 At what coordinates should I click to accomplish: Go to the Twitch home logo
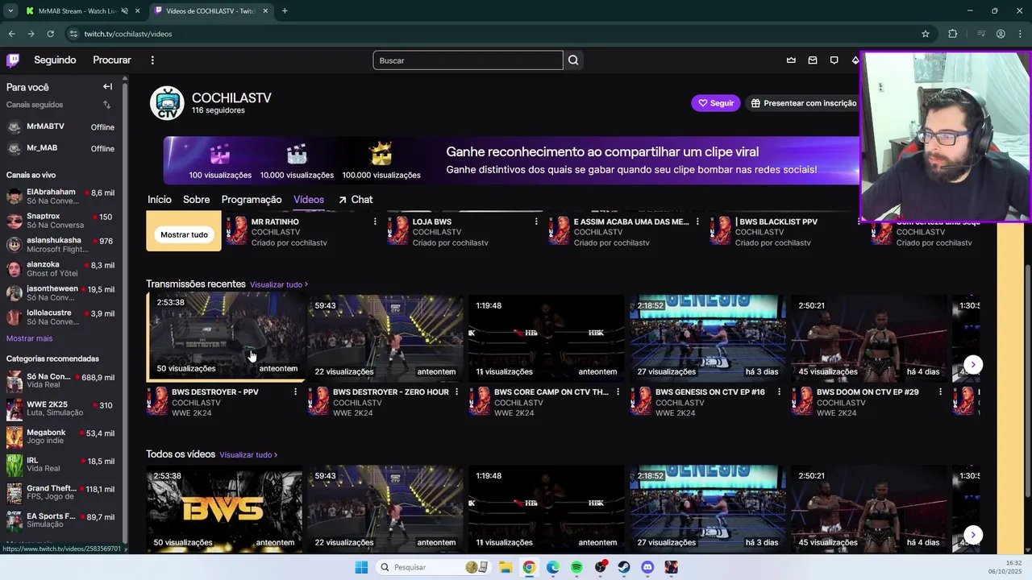(13, 60)
